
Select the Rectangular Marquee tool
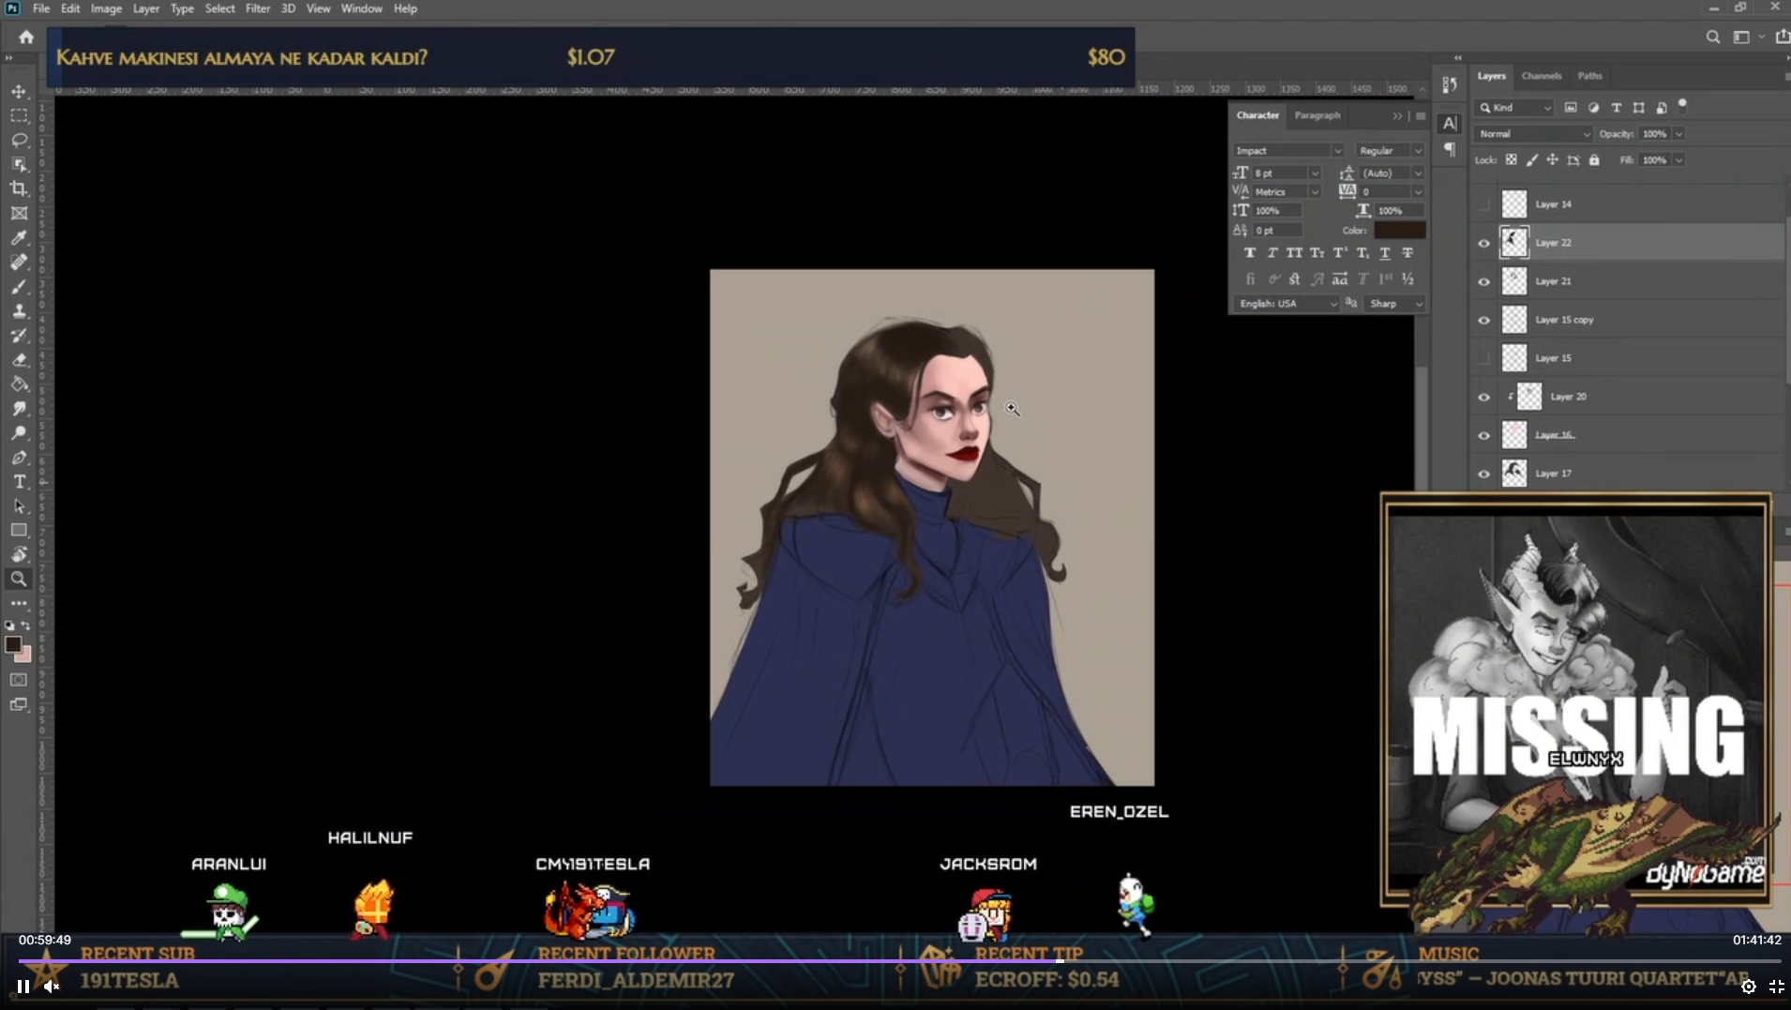[x=19, y=115]
